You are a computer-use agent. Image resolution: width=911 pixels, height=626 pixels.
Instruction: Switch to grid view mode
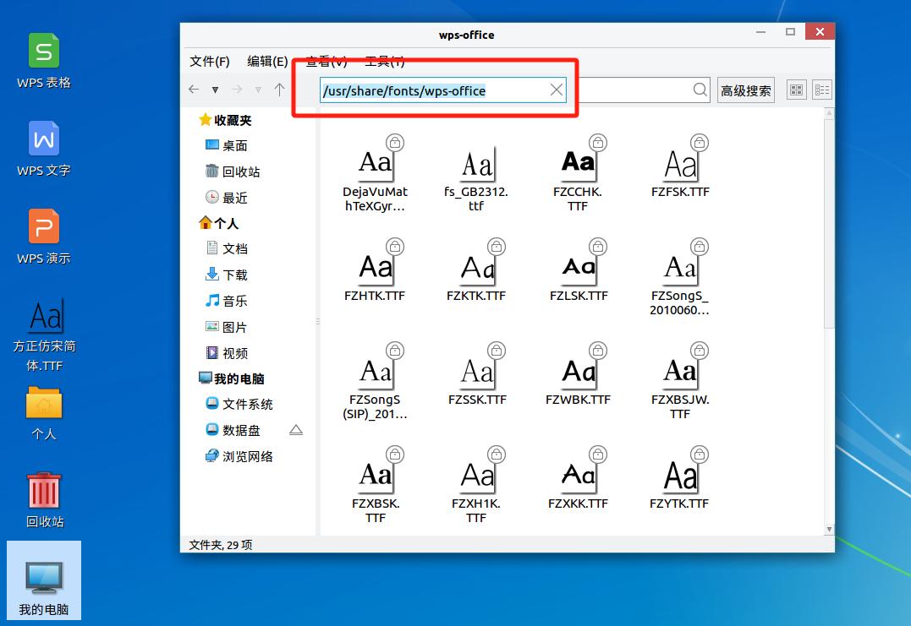tap(796, 90)
